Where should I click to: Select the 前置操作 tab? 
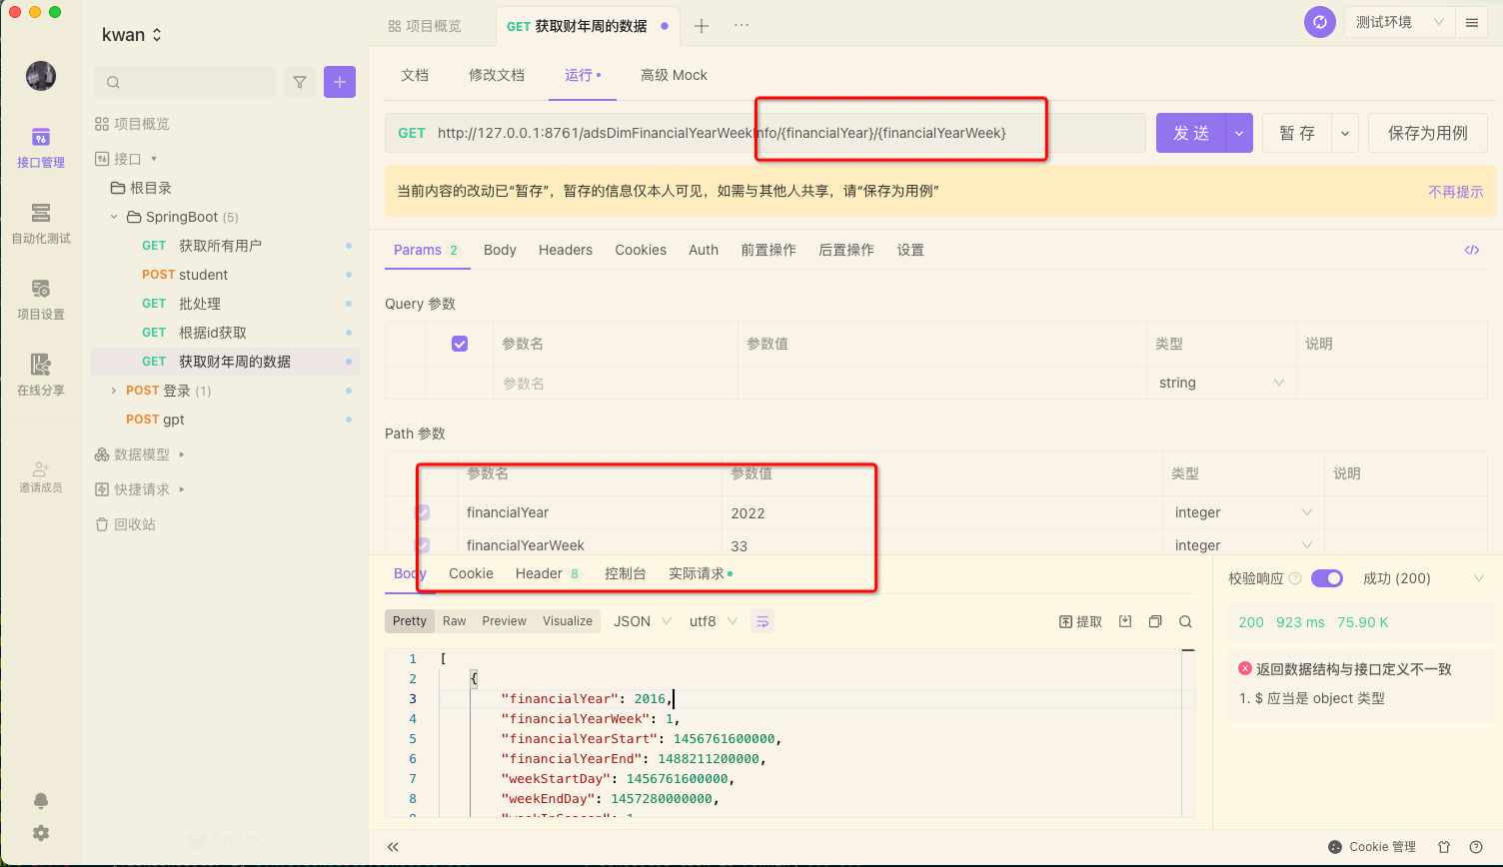coord(768,250)
